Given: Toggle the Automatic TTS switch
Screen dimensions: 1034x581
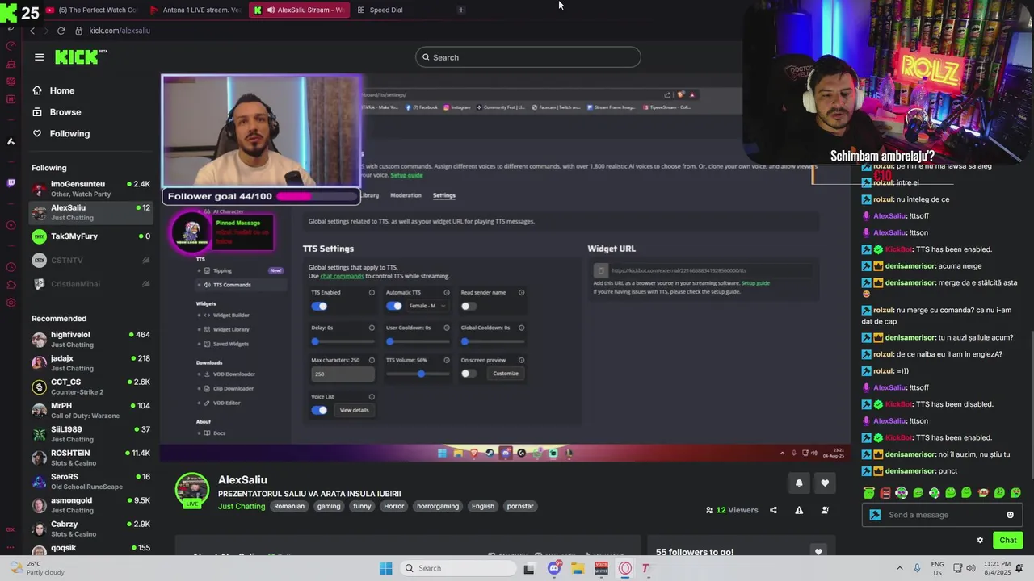Looking at the screenshot, I should point(394,306).
